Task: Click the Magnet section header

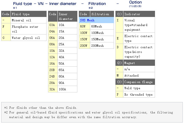Action: (139, 63)
